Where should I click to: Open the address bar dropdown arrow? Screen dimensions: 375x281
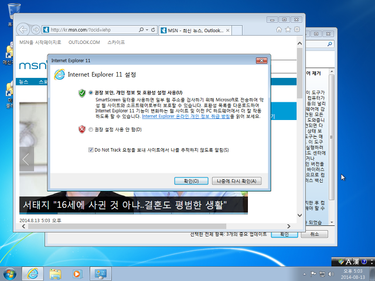147,30
